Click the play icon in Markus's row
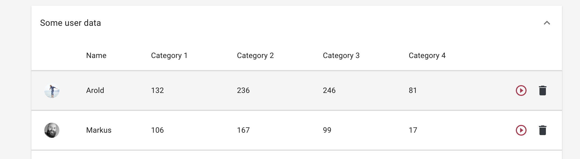The image size is (580, 159). pyautogui.click(x=521, y=130)
